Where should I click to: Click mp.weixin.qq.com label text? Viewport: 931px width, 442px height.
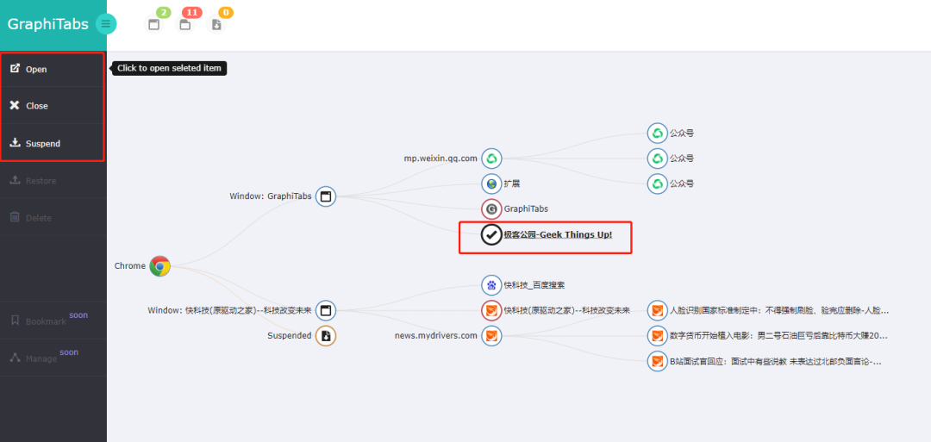coord(441,159)
